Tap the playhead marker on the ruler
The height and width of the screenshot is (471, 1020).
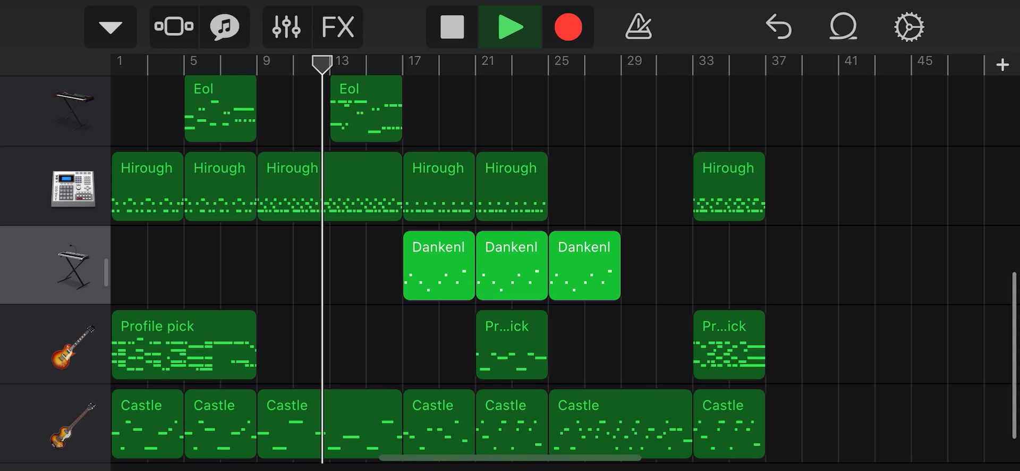click(322, 65)
